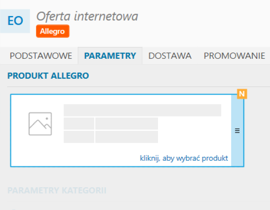Click the third-row small placeholder cell
Image resolution: width=270 pixels, height=210 pixels.
pyautogui.click(x=79, y=137)
